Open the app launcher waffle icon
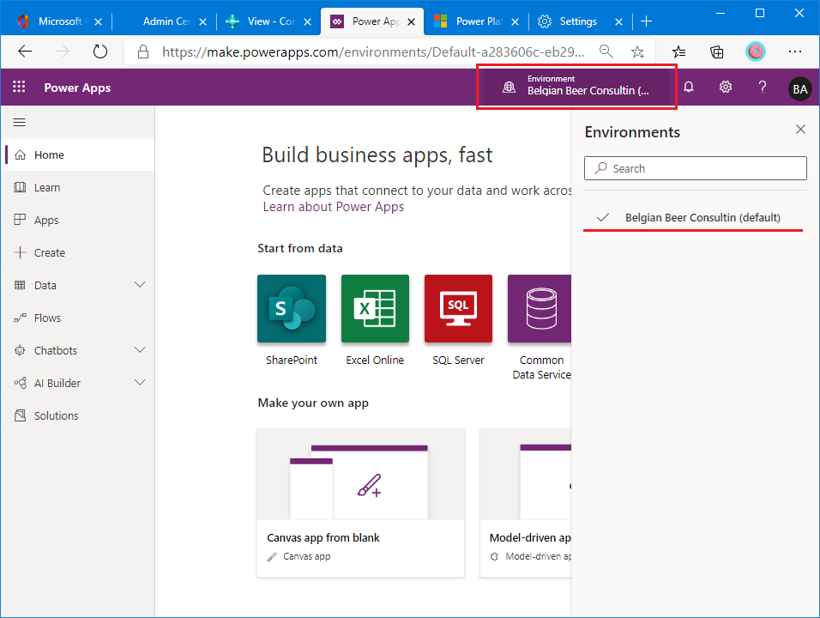This screenshot has width=820, height=618. click(x=19, y=87)
